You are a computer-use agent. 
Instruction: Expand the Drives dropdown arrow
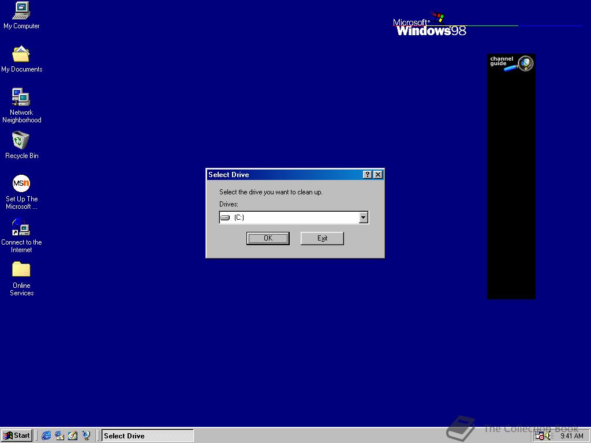click(x=364, y=217)
